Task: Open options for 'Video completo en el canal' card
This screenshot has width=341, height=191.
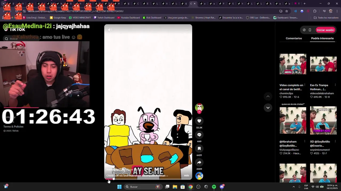Action: click(305, 85)
